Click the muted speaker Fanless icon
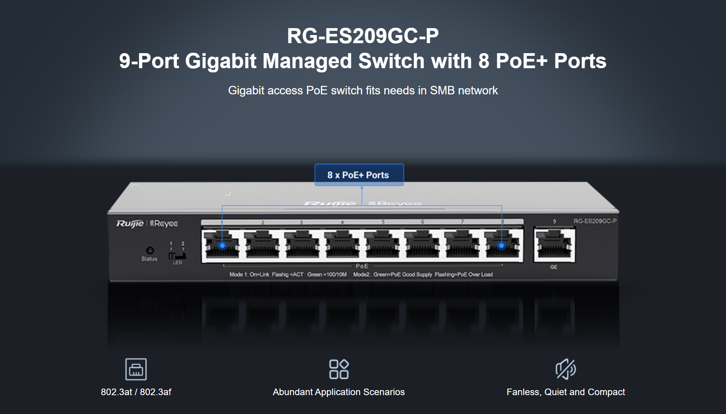Screen dimensions: 726x414 (x=565, y=369)
